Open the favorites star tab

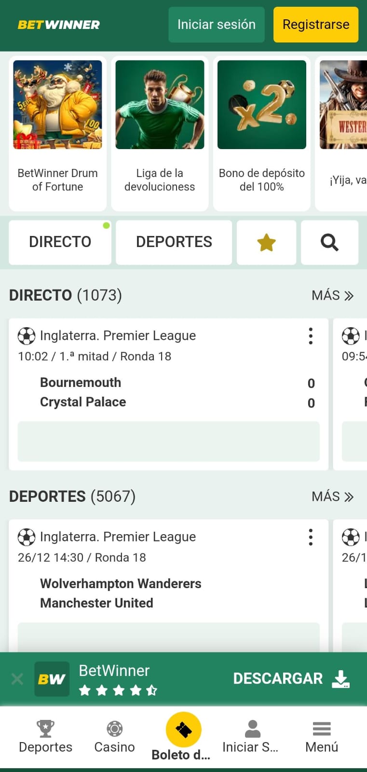[266, 242]
